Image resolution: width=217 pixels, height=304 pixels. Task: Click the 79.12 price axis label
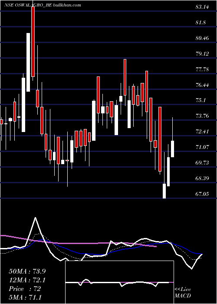[x=202, y=54]
